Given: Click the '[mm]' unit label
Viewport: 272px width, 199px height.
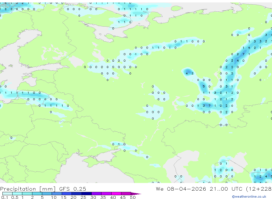Looking at the screenshot, I should 48,189.
